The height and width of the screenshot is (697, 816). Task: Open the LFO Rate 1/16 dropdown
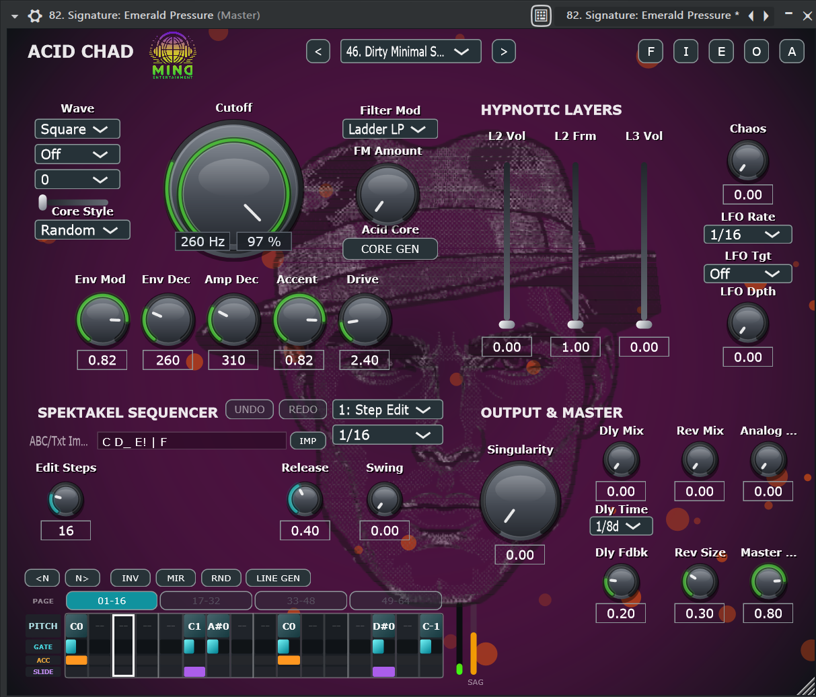(747, 235)
